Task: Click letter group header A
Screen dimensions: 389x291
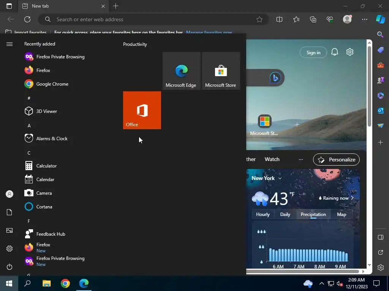Action: (x=29, y=125)
